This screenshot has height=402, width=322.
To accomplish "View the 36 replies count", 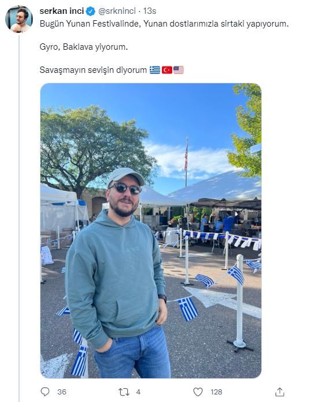I will pos(62,392).
